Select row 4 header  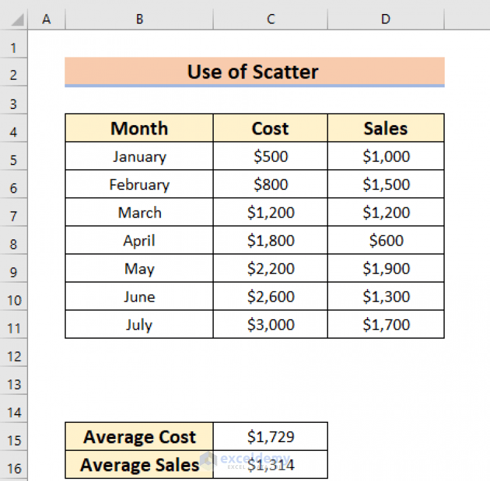coord(15,132)
